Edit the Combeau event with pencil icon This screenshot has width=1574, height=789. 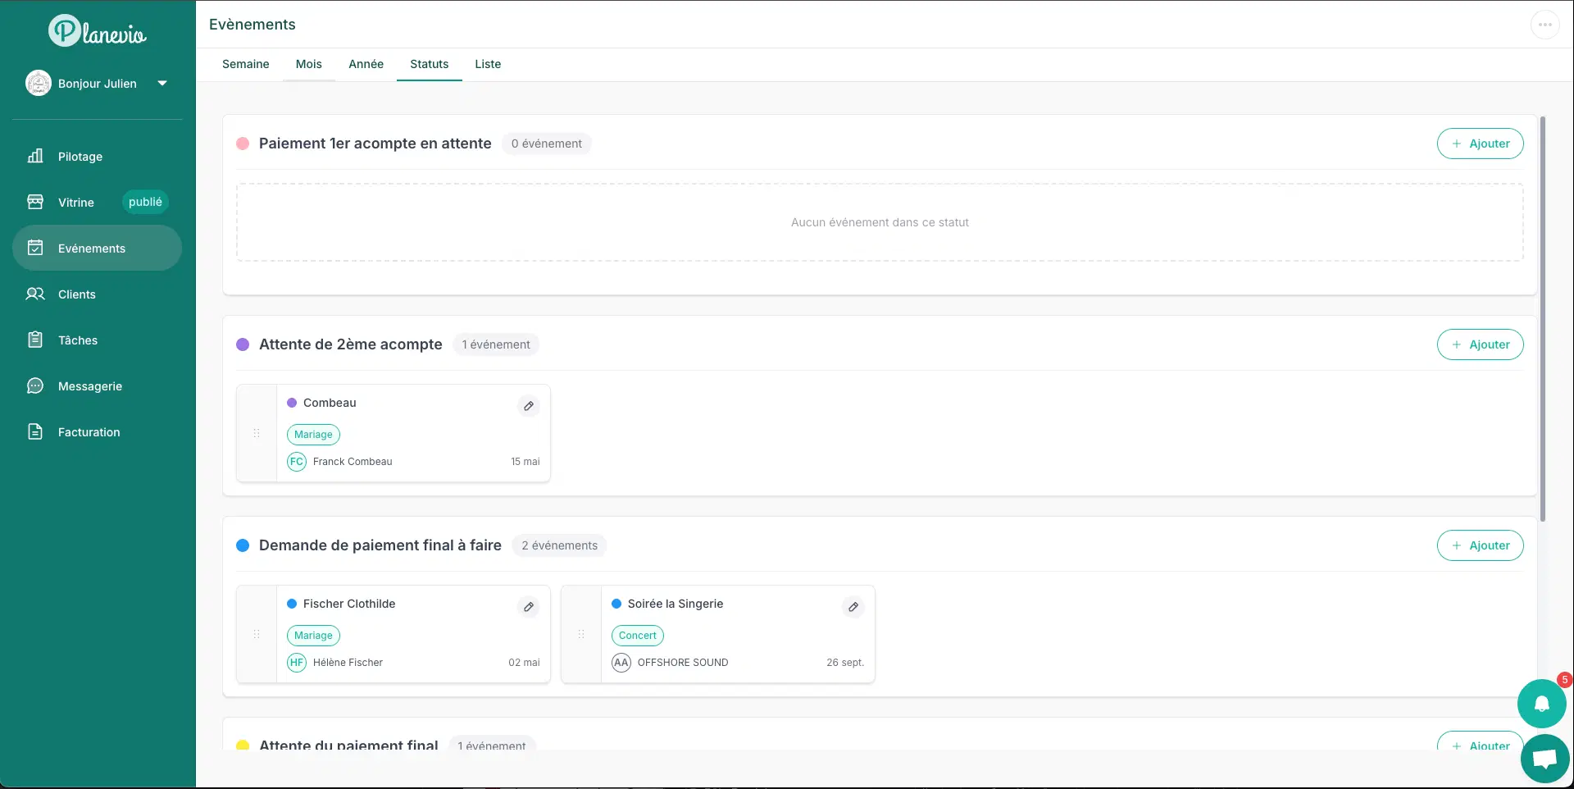tap(529, 406)
